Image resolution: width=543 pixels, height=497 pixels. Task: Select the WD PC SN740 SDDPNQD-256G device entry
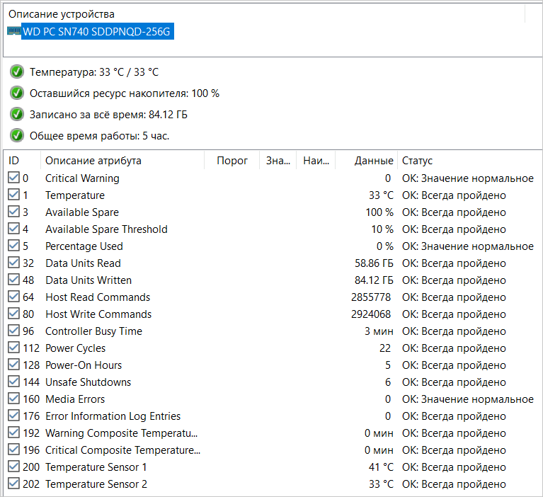coord(97,32)
